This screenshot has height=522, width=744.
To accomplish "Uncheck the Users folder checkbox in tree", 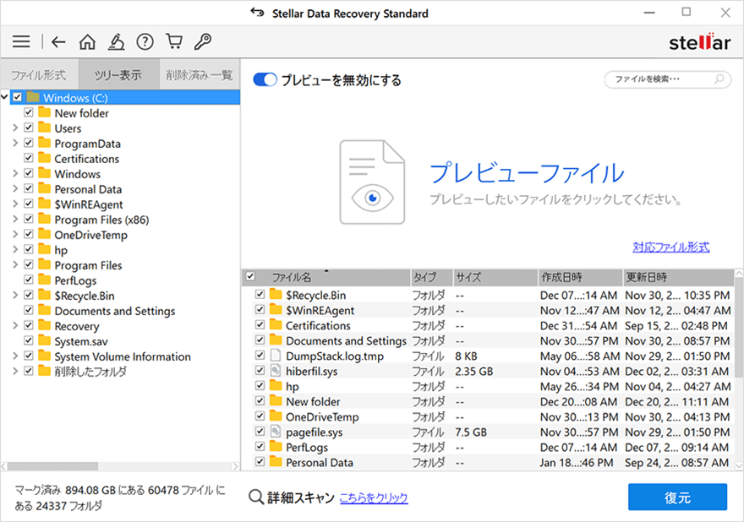I will coord(29,128).
